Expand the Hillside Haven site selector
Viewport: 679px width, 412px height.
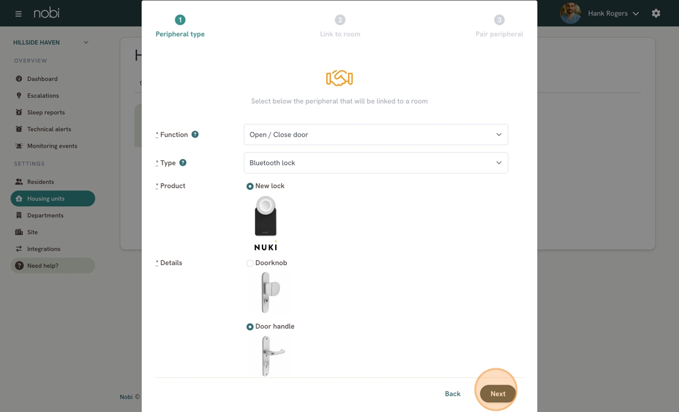coord(51,42)
